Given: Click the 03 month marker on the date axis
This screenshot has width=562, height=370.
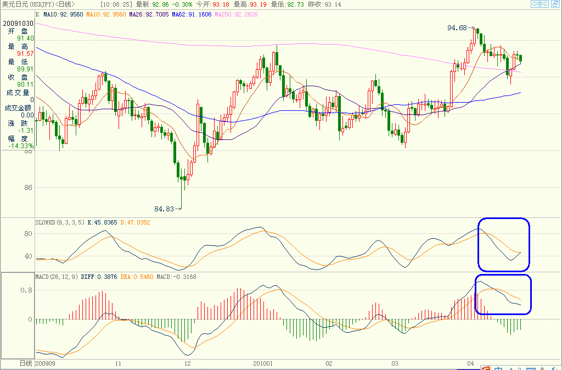Looking at the screenshot, I should 395,363.
